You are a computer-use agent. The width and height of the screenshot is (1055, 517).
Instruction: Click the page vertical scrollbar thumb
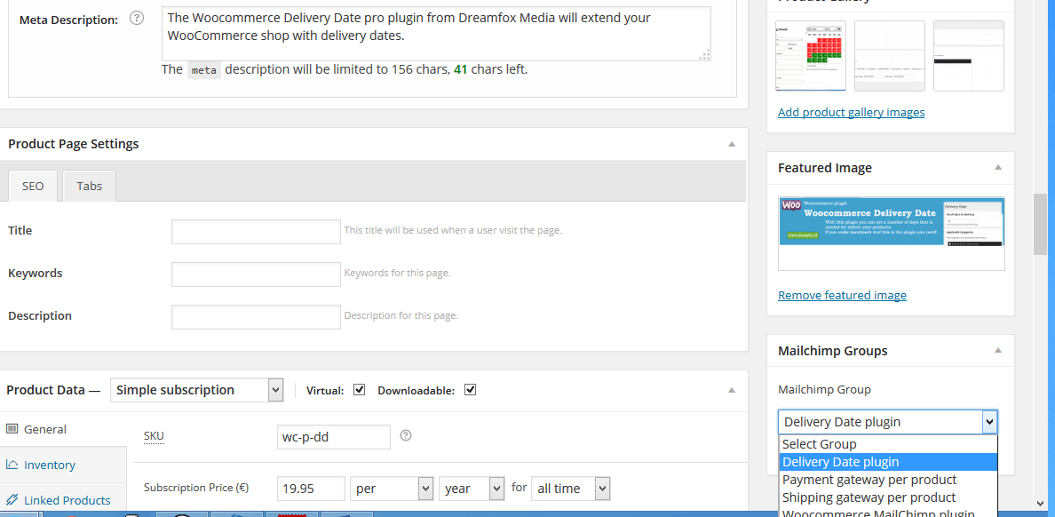1040,224
